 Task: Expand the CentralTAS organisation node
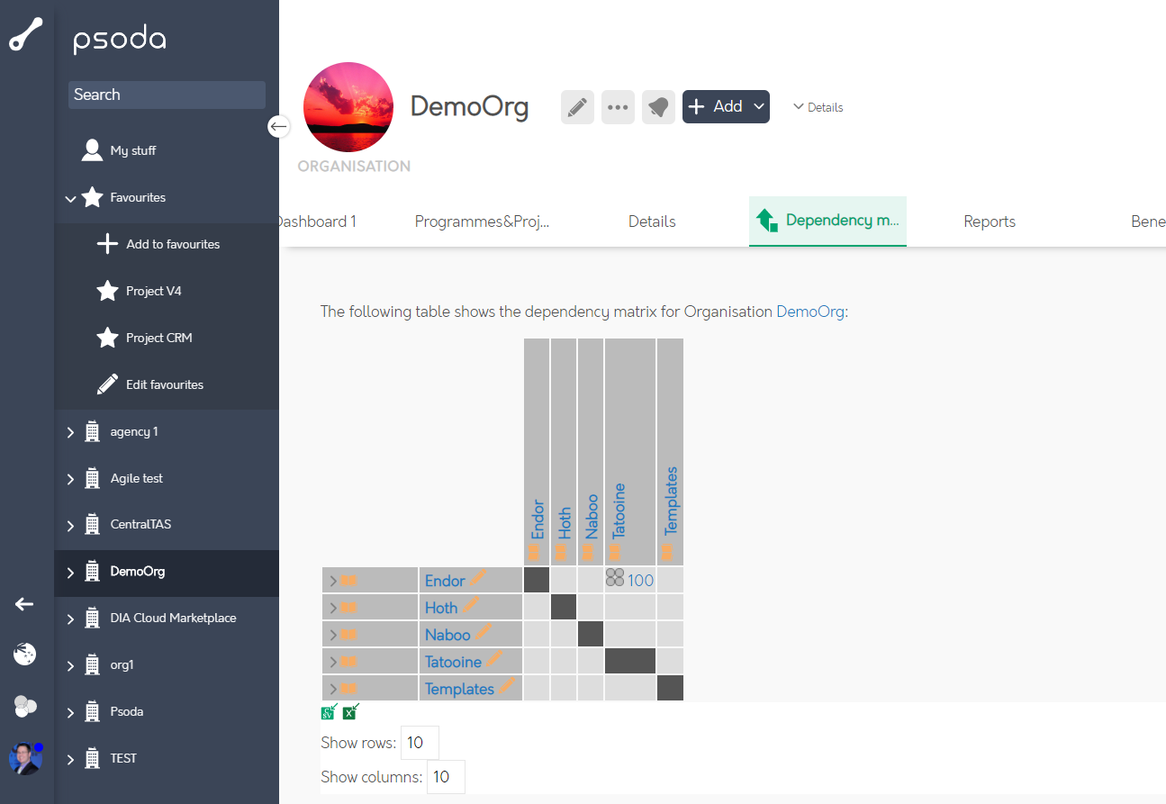click(x=71, y=525)
